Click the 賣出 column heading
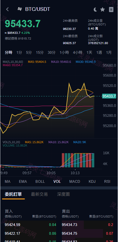 tap(66, 211)
